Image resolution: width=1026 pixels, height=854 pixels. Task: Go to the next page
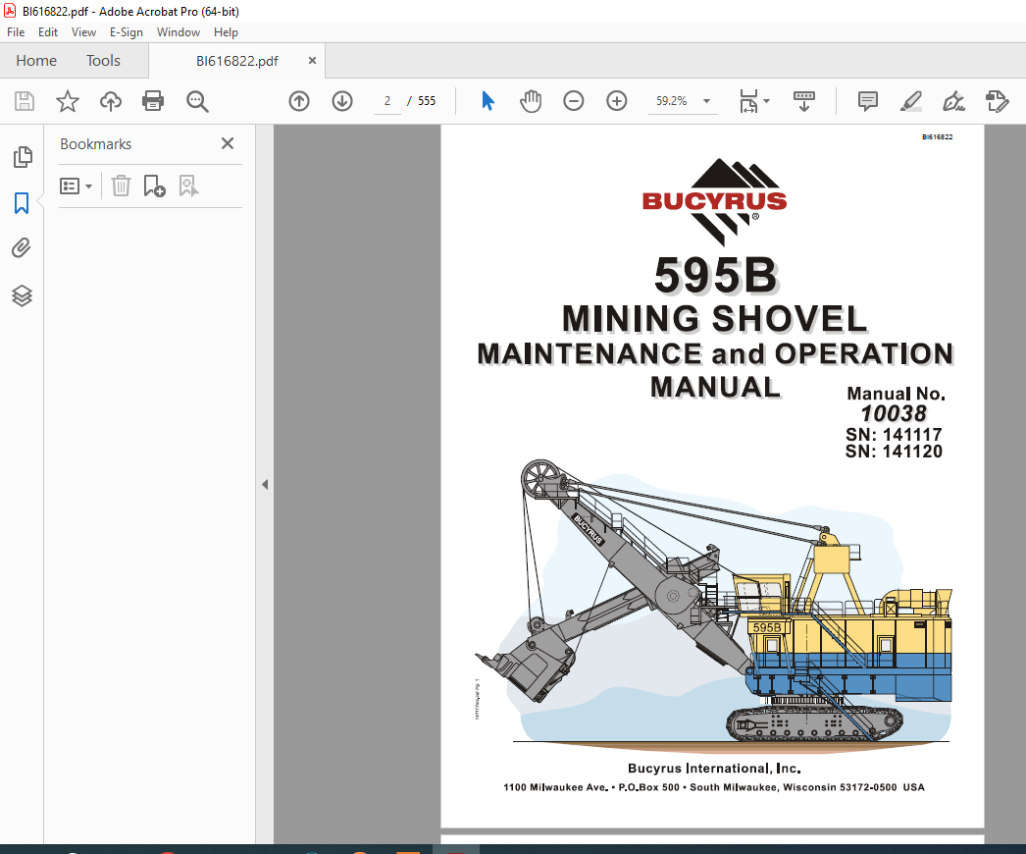click(x=342, y=101)
